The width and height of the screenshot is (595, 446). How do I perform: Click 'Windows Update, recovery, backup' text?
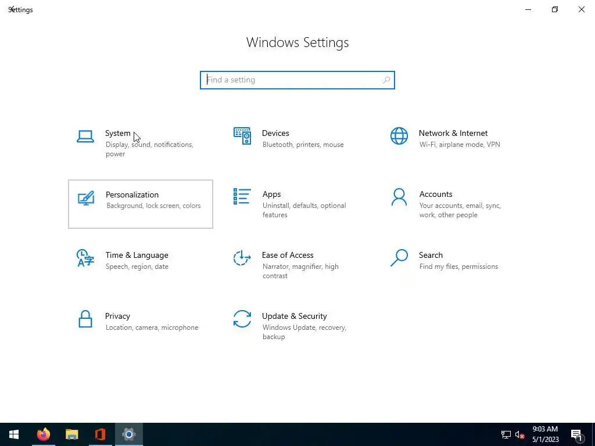click(304, 332)
